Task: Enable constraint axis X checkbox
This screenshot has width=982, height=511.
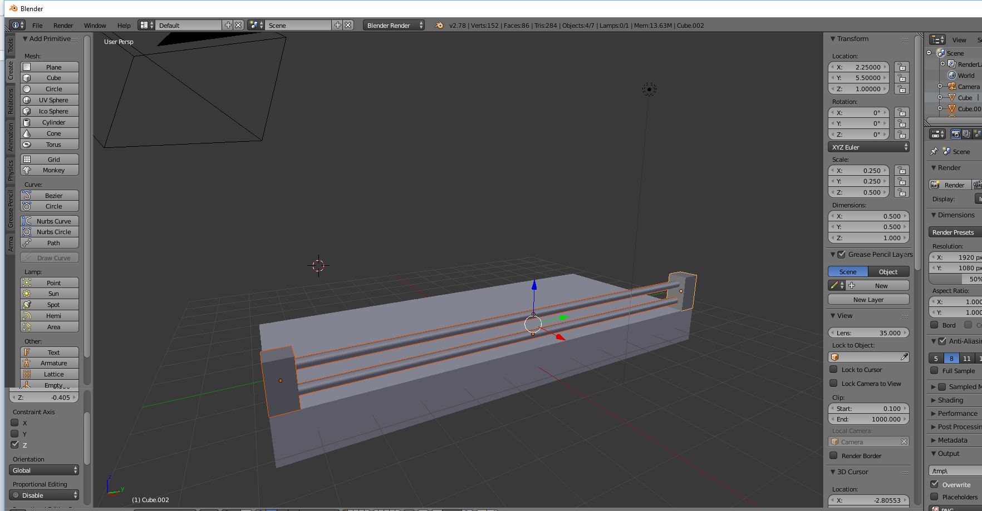Action: click(x=15, y=423)
